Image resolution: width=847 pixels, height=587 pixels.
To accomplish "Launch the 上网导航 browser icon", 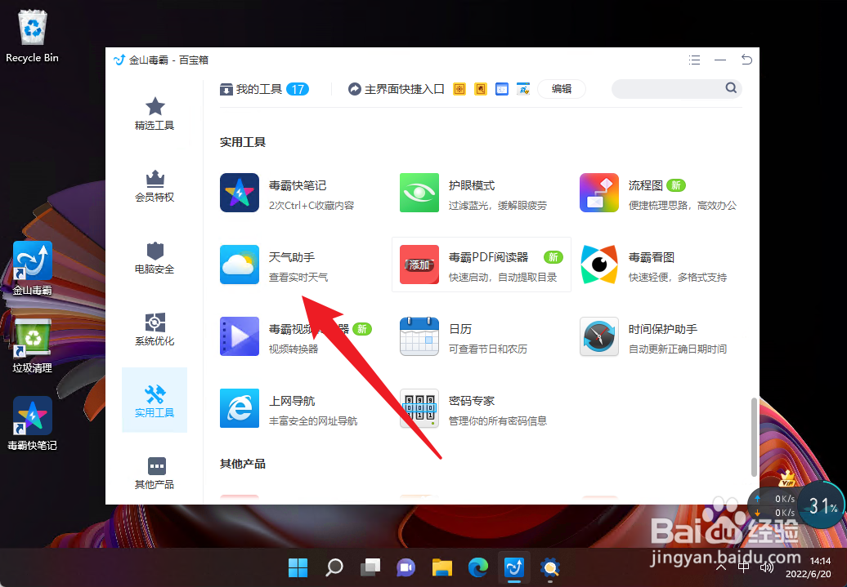I will click(240, 408).
